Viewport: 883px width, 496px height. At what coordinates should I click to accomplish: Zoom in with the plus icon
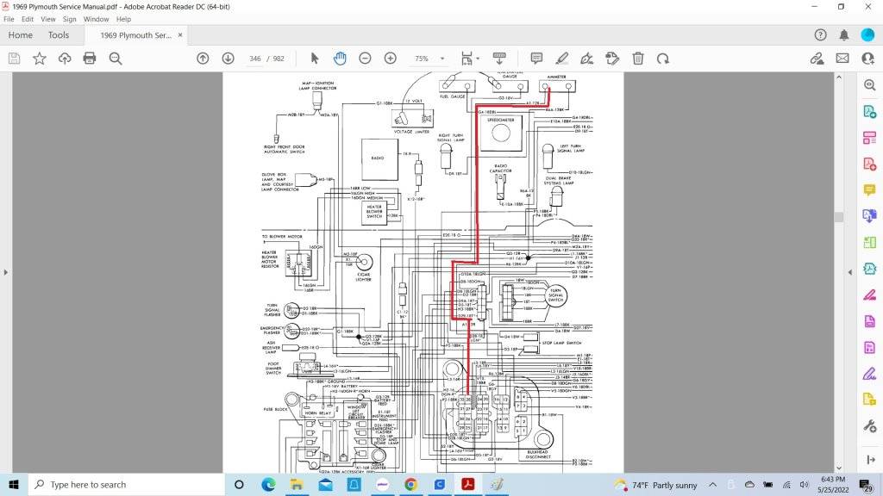click(x=390, y=59)
